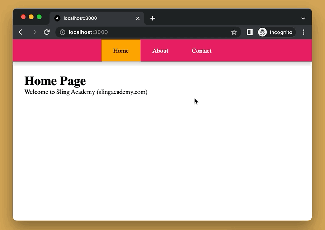This screenshot has height=230, width=325.
Task: Minimize the window with yellow button
Action: point(31,17)
